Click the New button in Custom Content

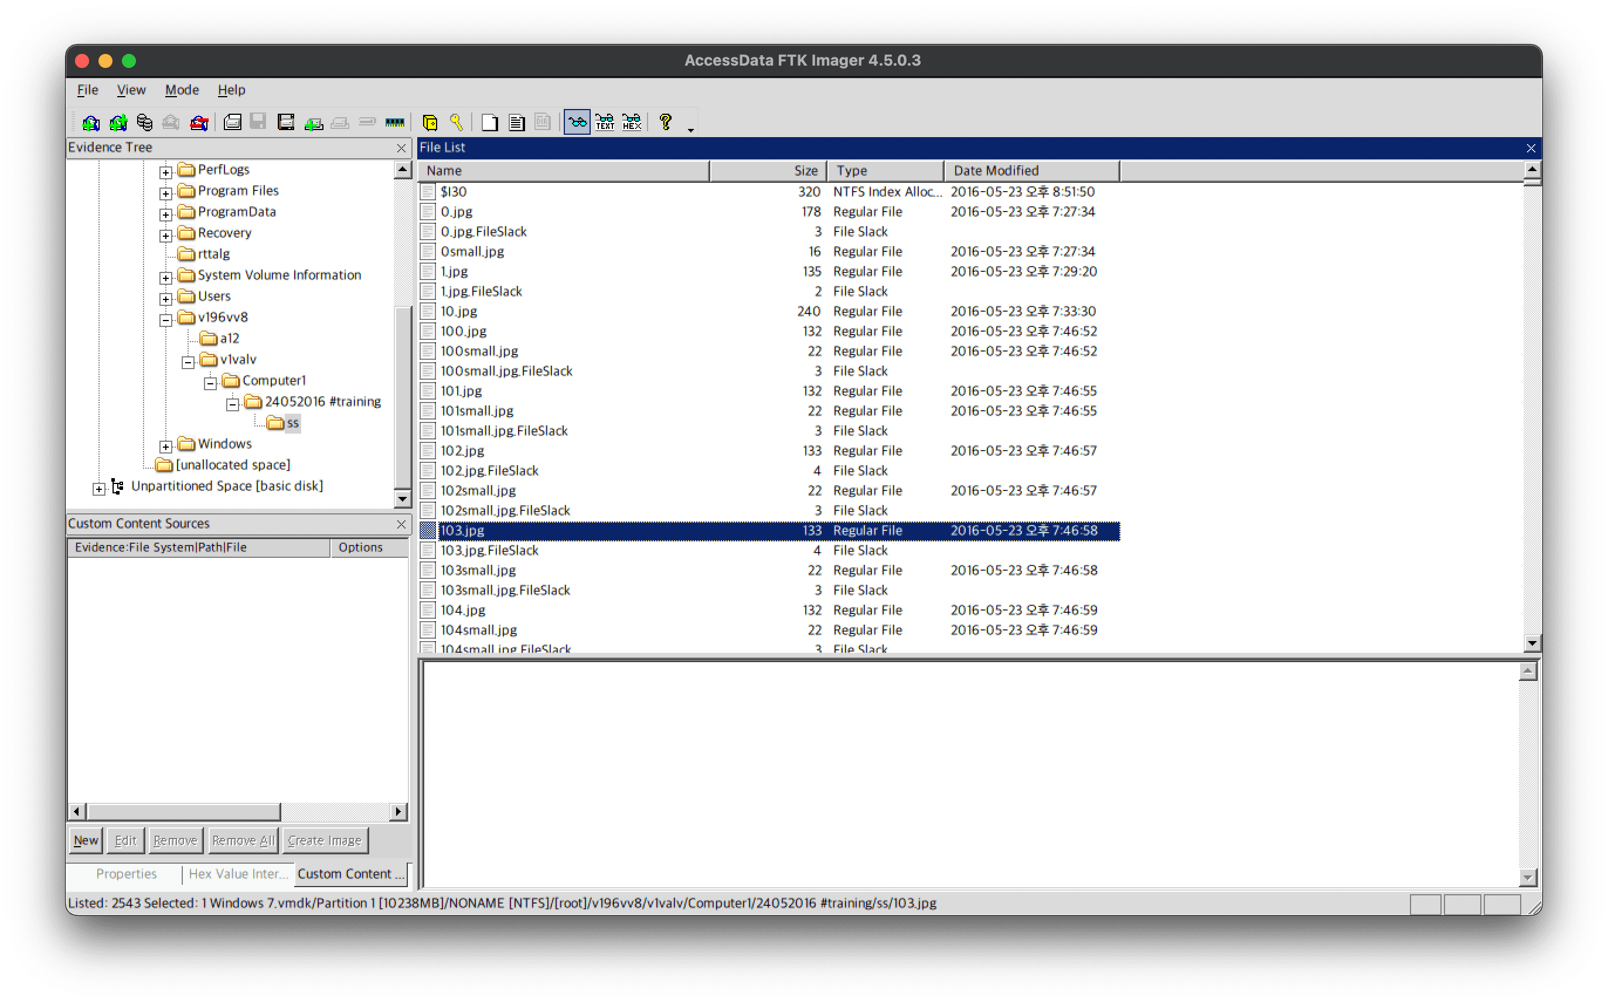point(86,840)
